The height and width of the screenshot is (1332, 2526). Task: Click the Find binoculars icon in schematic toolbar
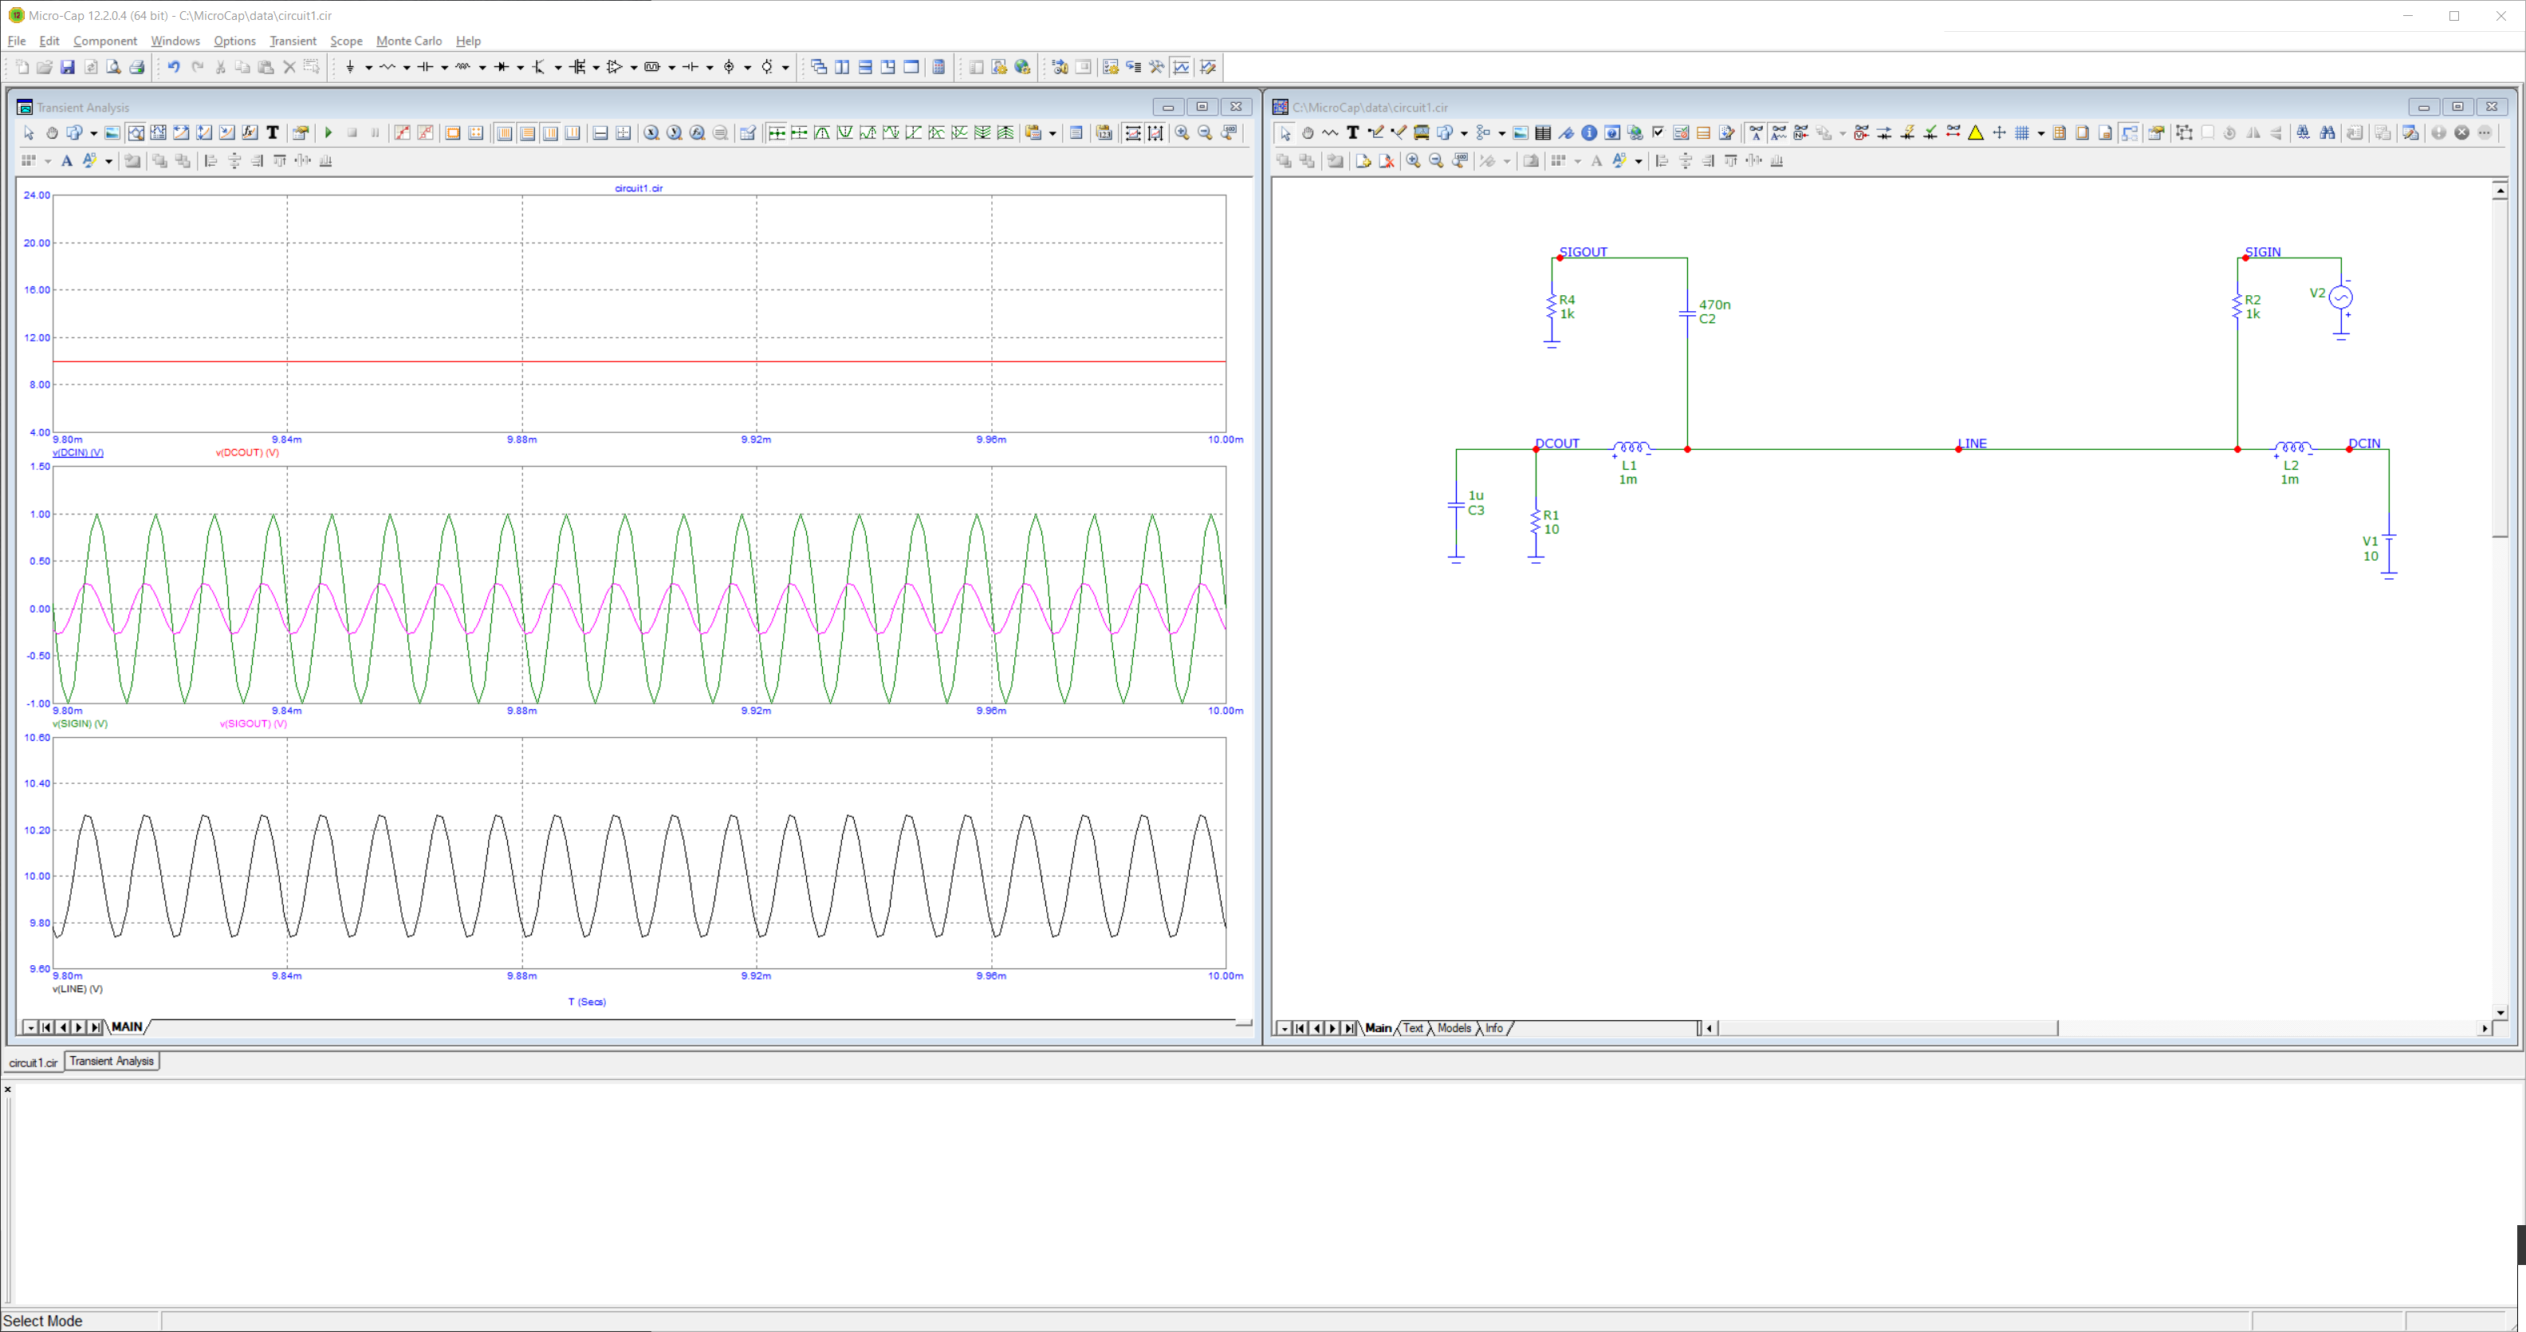(x=2327, y=132)
